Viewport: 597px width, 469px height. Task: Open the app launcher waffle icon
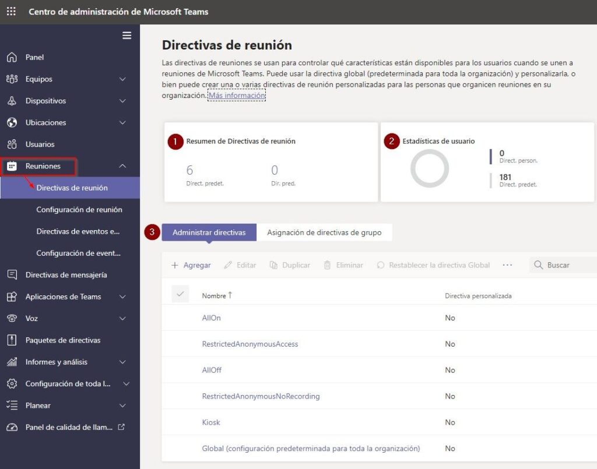click(11, 12)
